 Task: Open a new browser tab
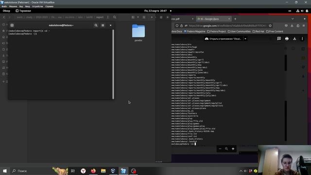[235, 19]
